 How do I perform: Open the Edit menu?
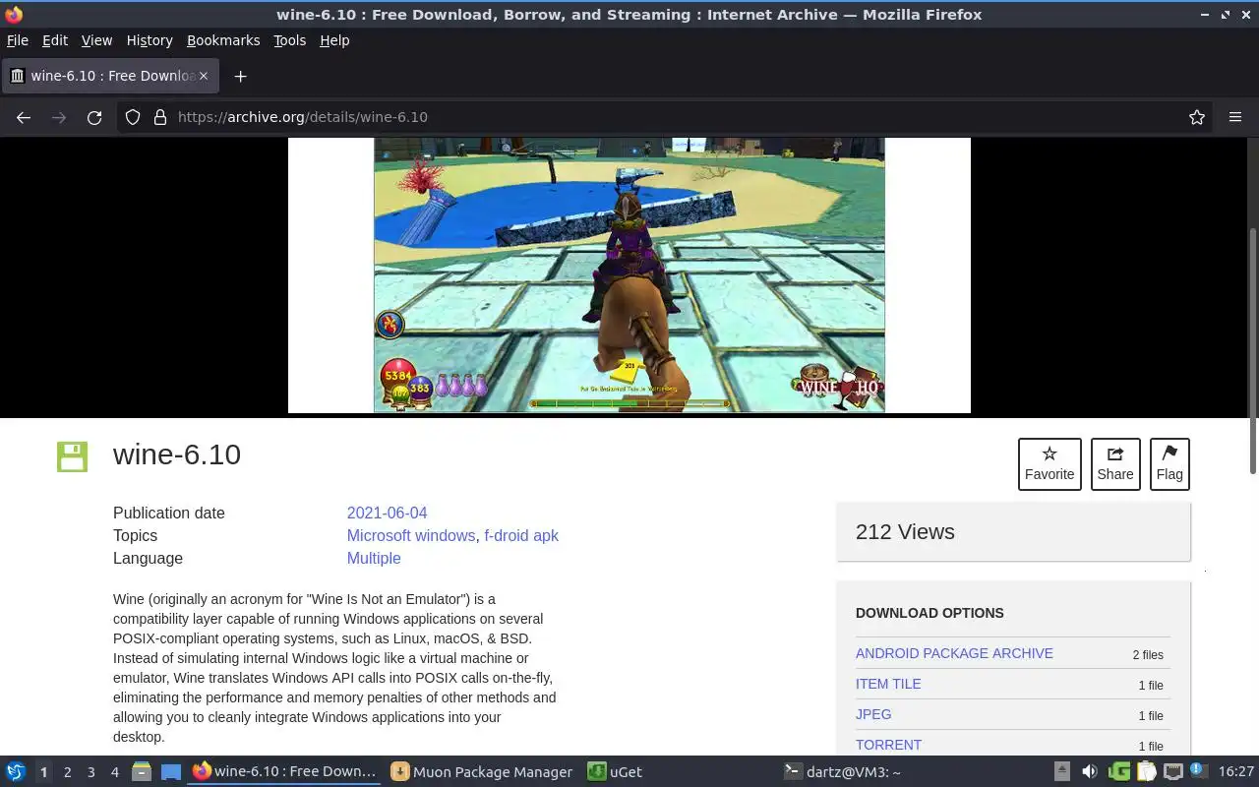55,40
